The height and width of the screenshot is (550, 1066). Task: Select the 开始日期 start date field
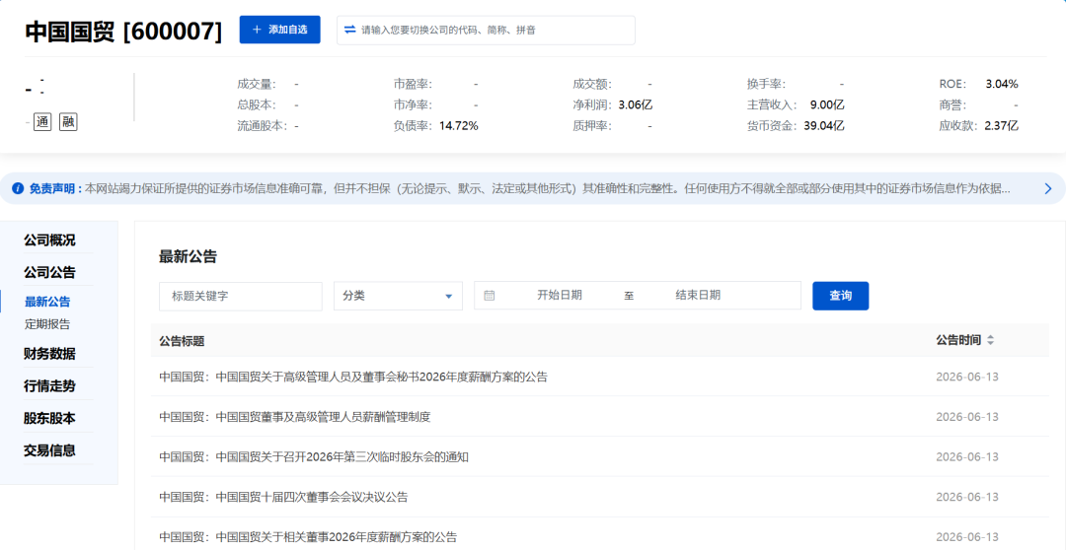560,296
